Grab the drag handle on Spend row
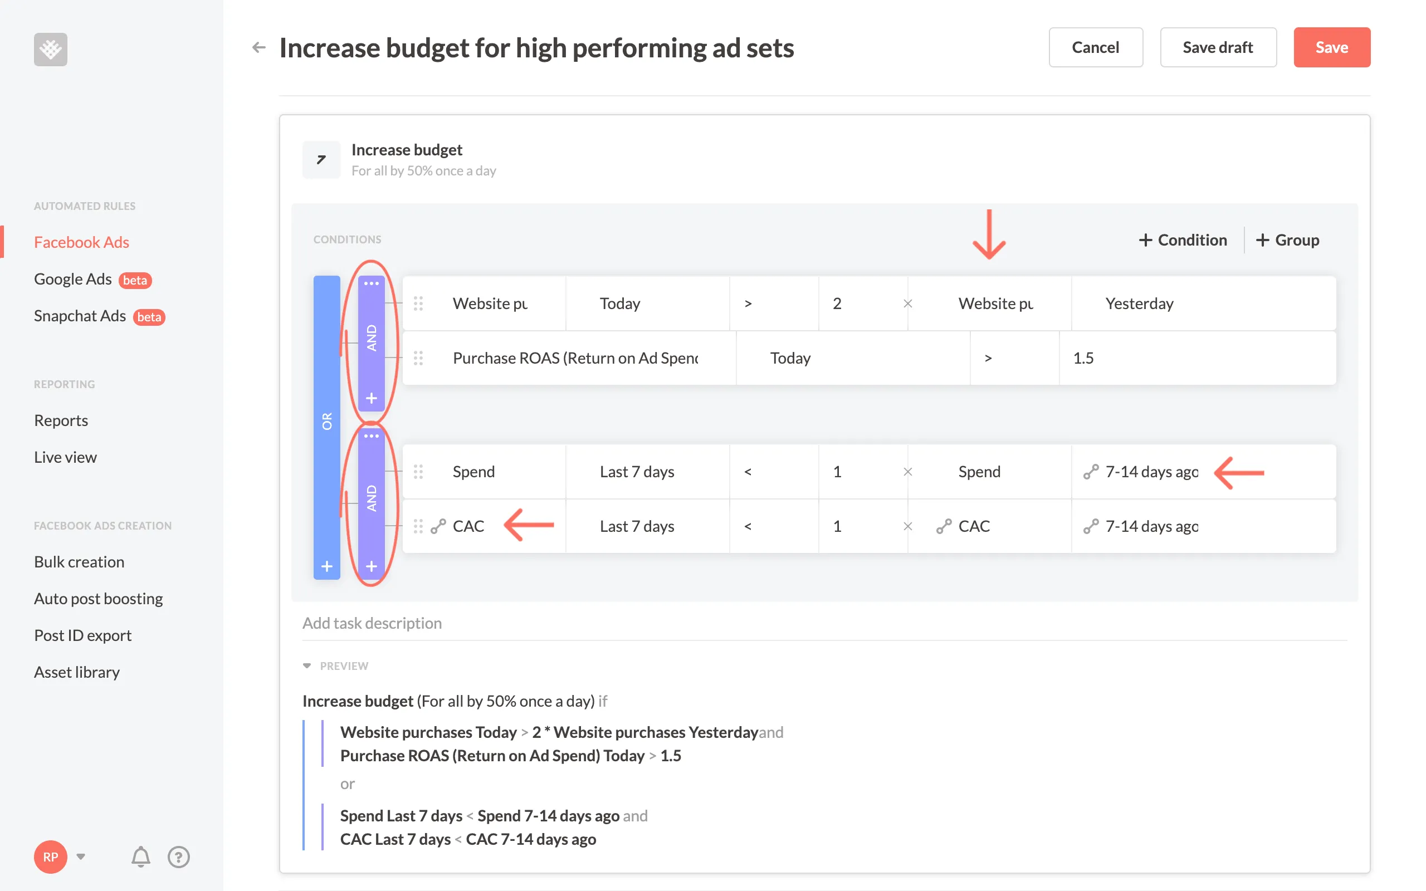 418,472
